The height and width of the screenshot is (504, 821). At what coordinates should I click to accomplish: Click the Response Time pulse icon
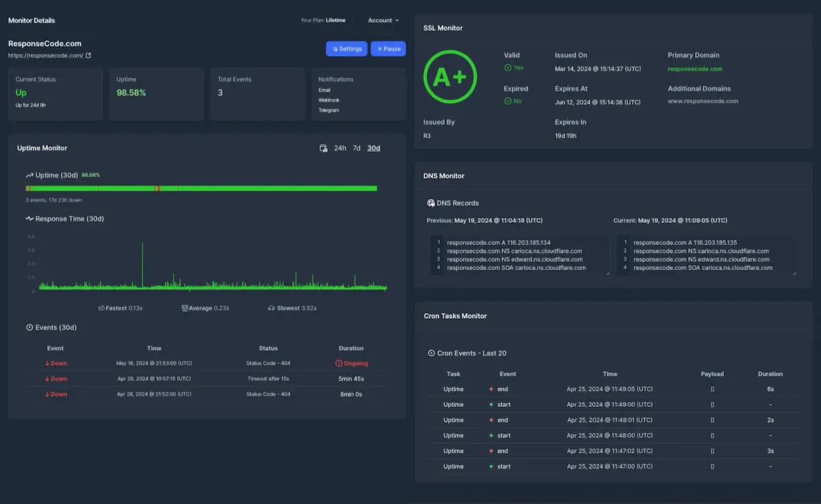coord(29,219)
